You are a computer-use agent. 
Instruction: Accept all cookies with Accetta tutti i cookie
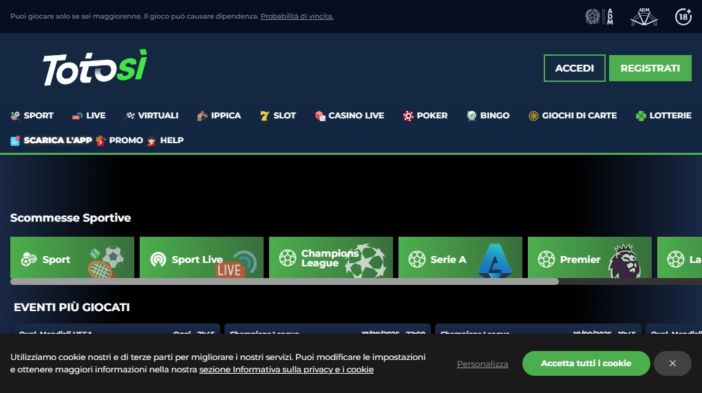click(586, 363)
